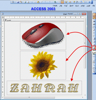
Task: Open the تحرير (Edit) menu
Action: [88, 6]
